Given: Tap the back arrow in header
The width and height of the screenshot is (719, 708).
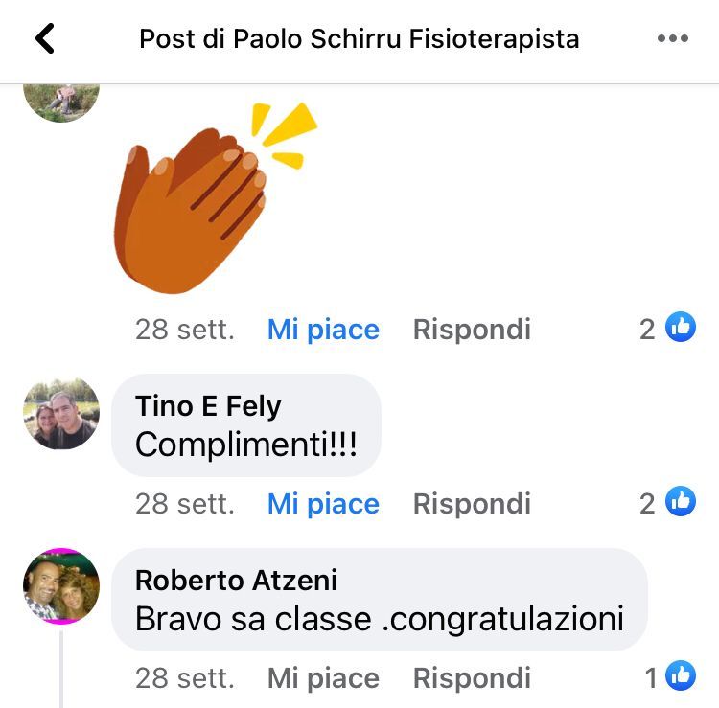Looking at the screenshot, I should pos(45,38).
